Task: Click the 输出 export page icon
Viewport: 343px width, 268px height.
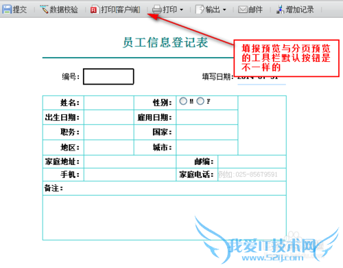Action: 200,10
